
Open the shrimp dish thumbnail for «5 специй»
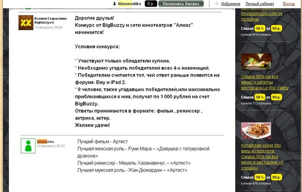(256, 130)
